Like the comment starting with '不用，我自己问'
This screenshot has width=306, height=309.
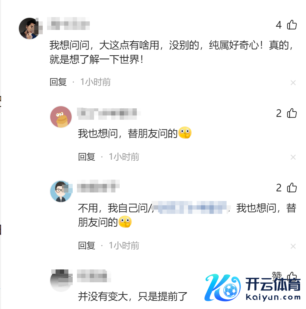point(292,187)
